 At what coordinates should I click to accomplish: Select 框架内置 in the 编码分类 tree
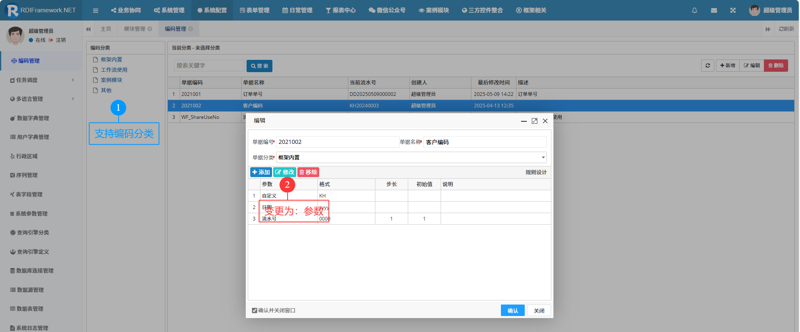tap(111, 60)
